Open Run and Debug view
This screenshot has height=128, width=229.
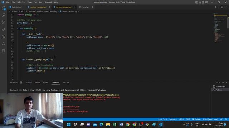pyautogui.click(x=4, y=29)
